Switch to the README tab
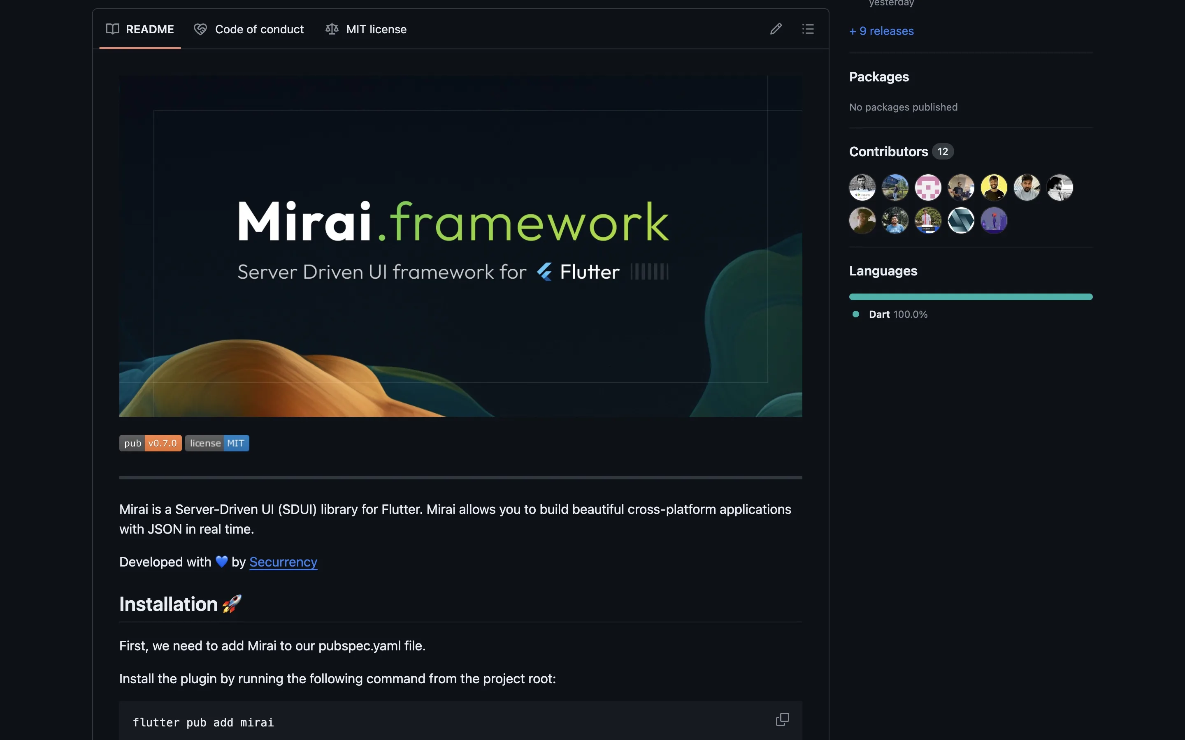Image resolution: width=1185 pixels, height=740 pixels. click(140, 29)
